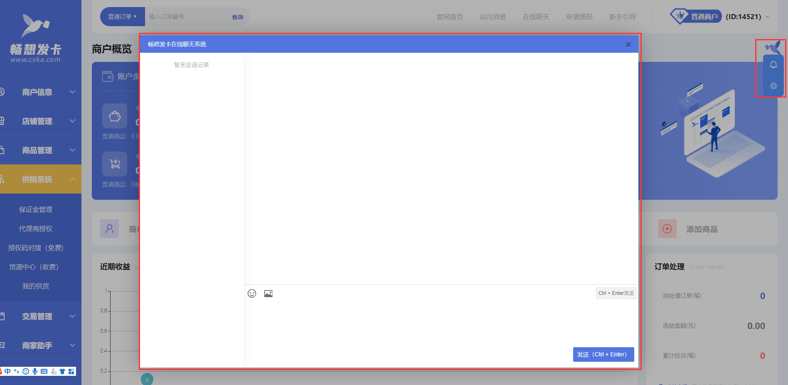Image resolution: width=788 pixels, height=385 pixels.
Task: Open the emoji picker in chat
Action: coord(252,294)
